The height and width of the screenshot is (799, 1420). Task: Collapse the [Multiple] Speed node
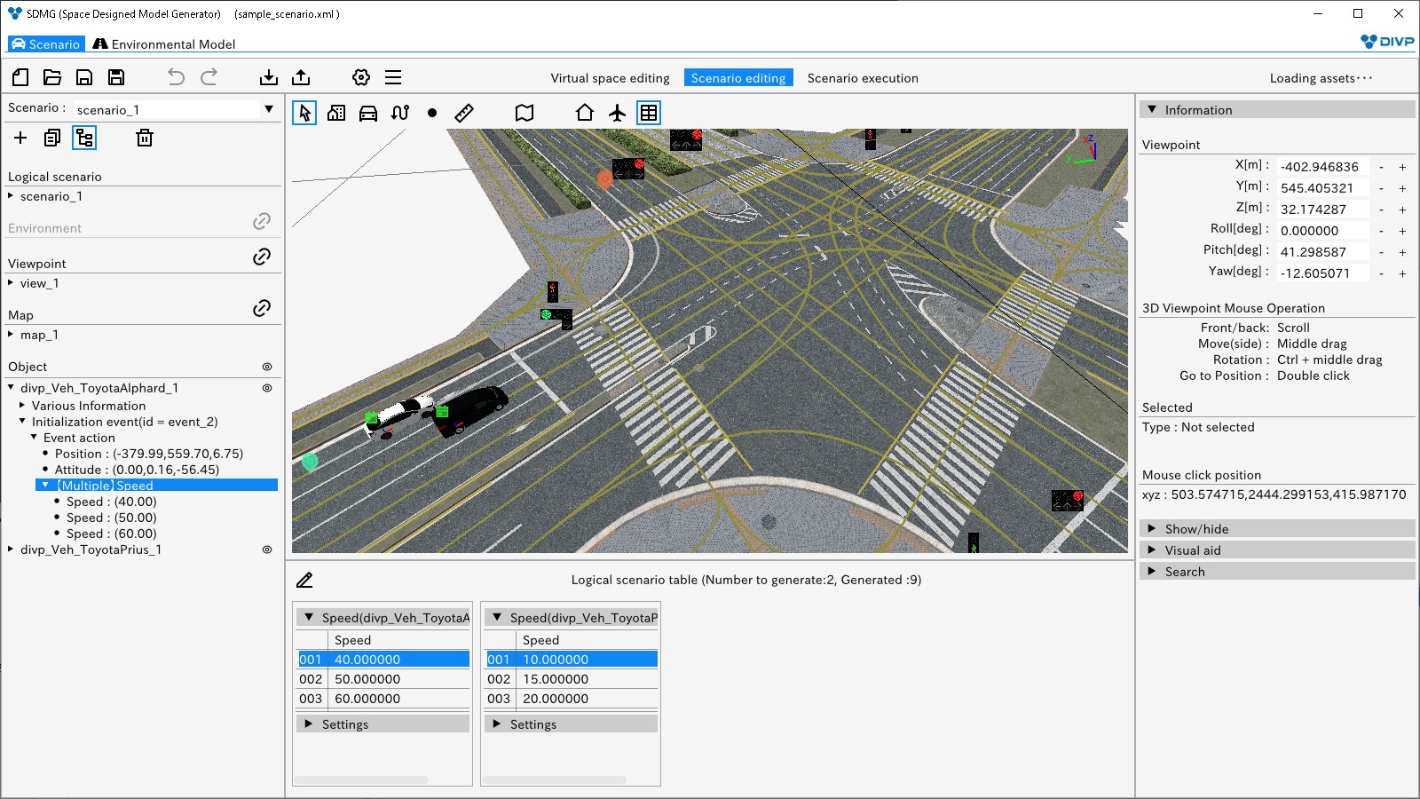[x=45, y=486]
